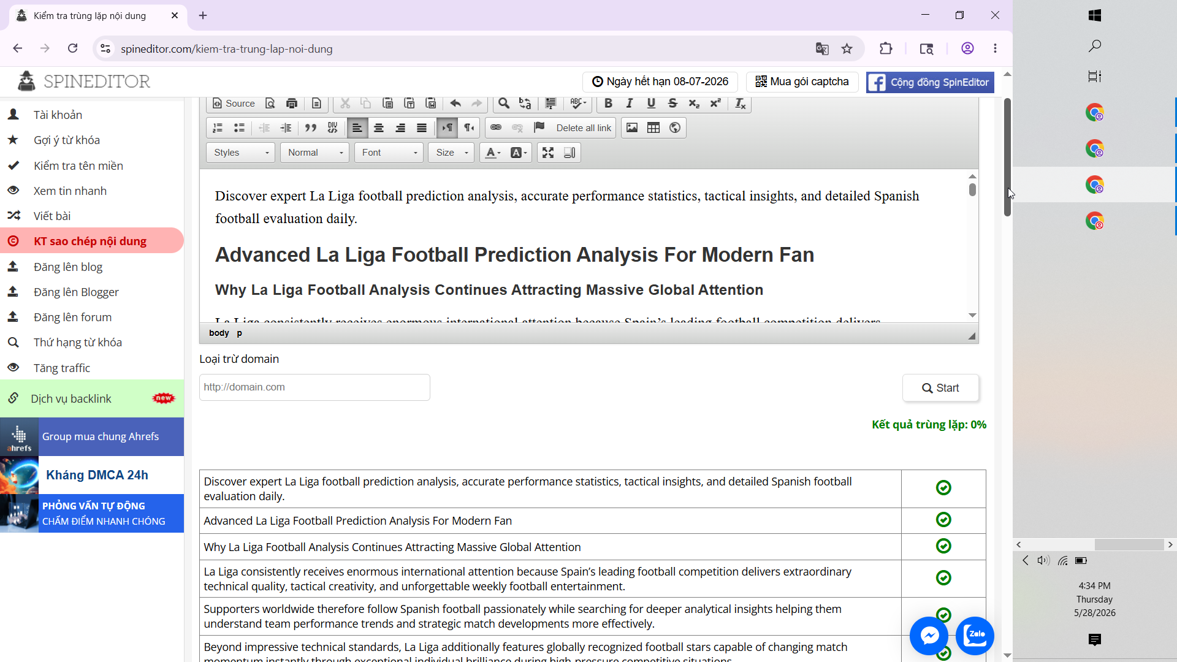1177x662 pixels.
Task: Toggle Bold formatting
Action: [x=608, y=104]
